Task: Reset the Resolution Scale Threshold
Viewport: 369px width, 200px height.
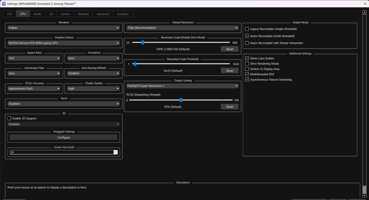Action: [230, 71]
